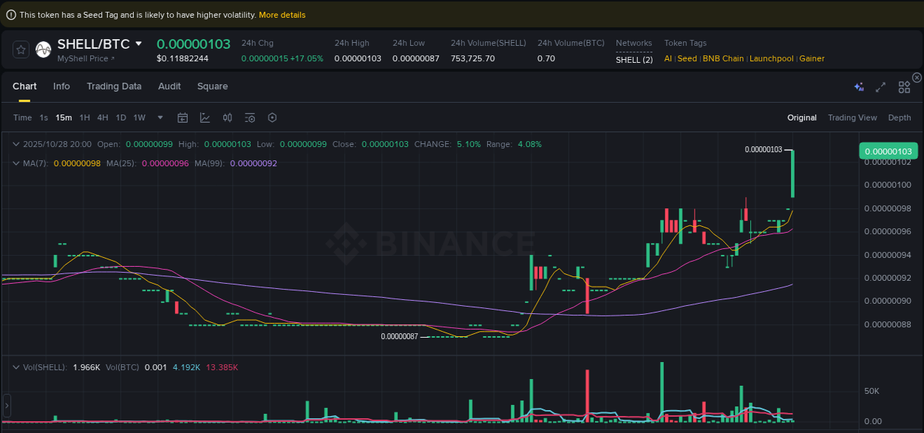Image resolution: width=924 pixels, height=433 pixels.
Task: Switch to Trading View chart mode
Action: [x=852, y=117]
